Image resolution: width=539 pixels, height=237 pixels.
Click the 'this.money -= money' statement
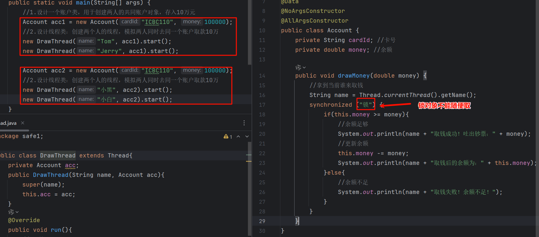[373, 153]
